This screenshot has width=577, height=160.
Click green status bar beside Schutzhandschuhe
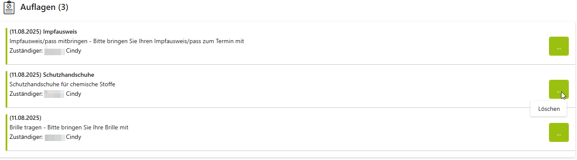6,89
